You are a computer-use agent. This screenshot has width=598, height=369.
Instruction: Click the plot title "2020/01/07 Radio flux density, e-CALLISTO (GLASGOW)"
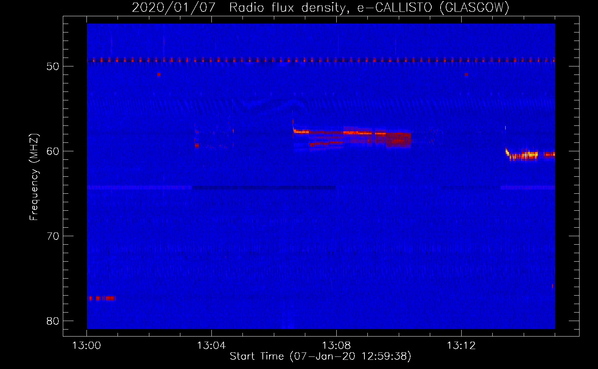click(320, 7)
